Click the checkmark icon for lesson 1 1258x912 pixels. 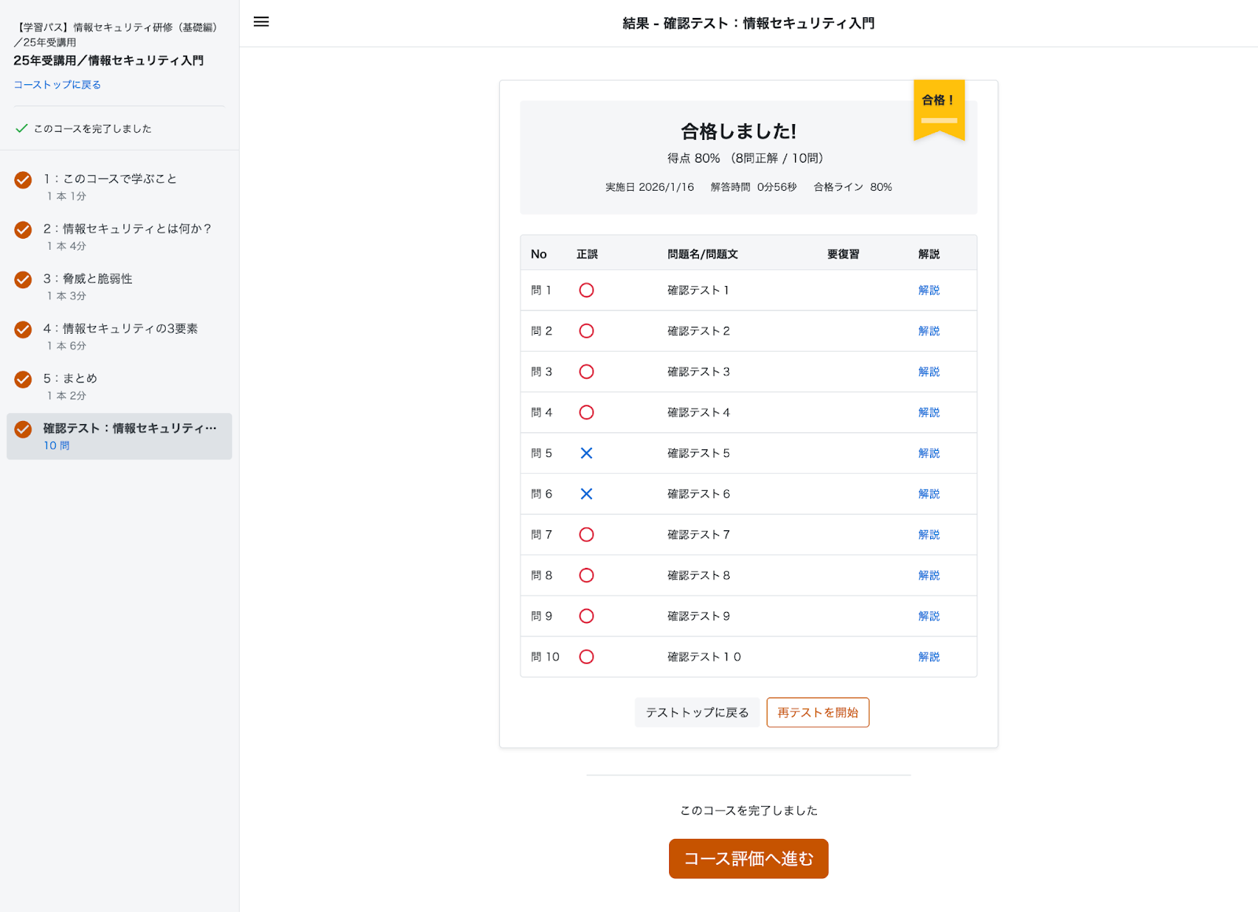(x=24, y=180)
